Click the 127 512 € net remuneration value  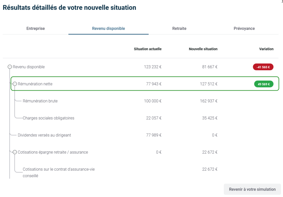[x=208, y=84]
